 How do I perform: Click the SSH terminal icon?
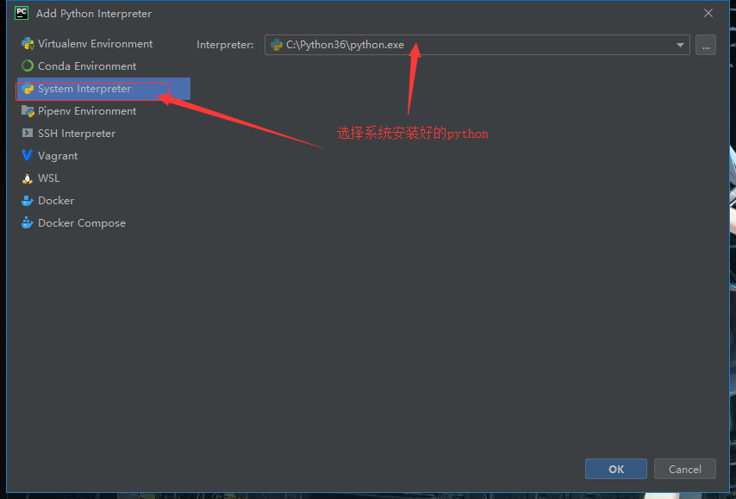pos(28,134)
